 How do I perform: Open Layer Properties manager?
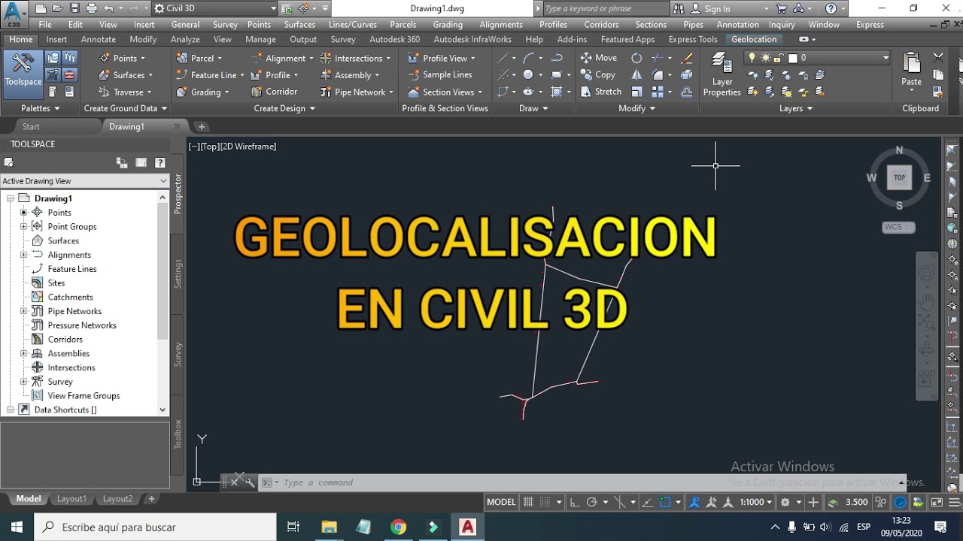pos(721,75)
